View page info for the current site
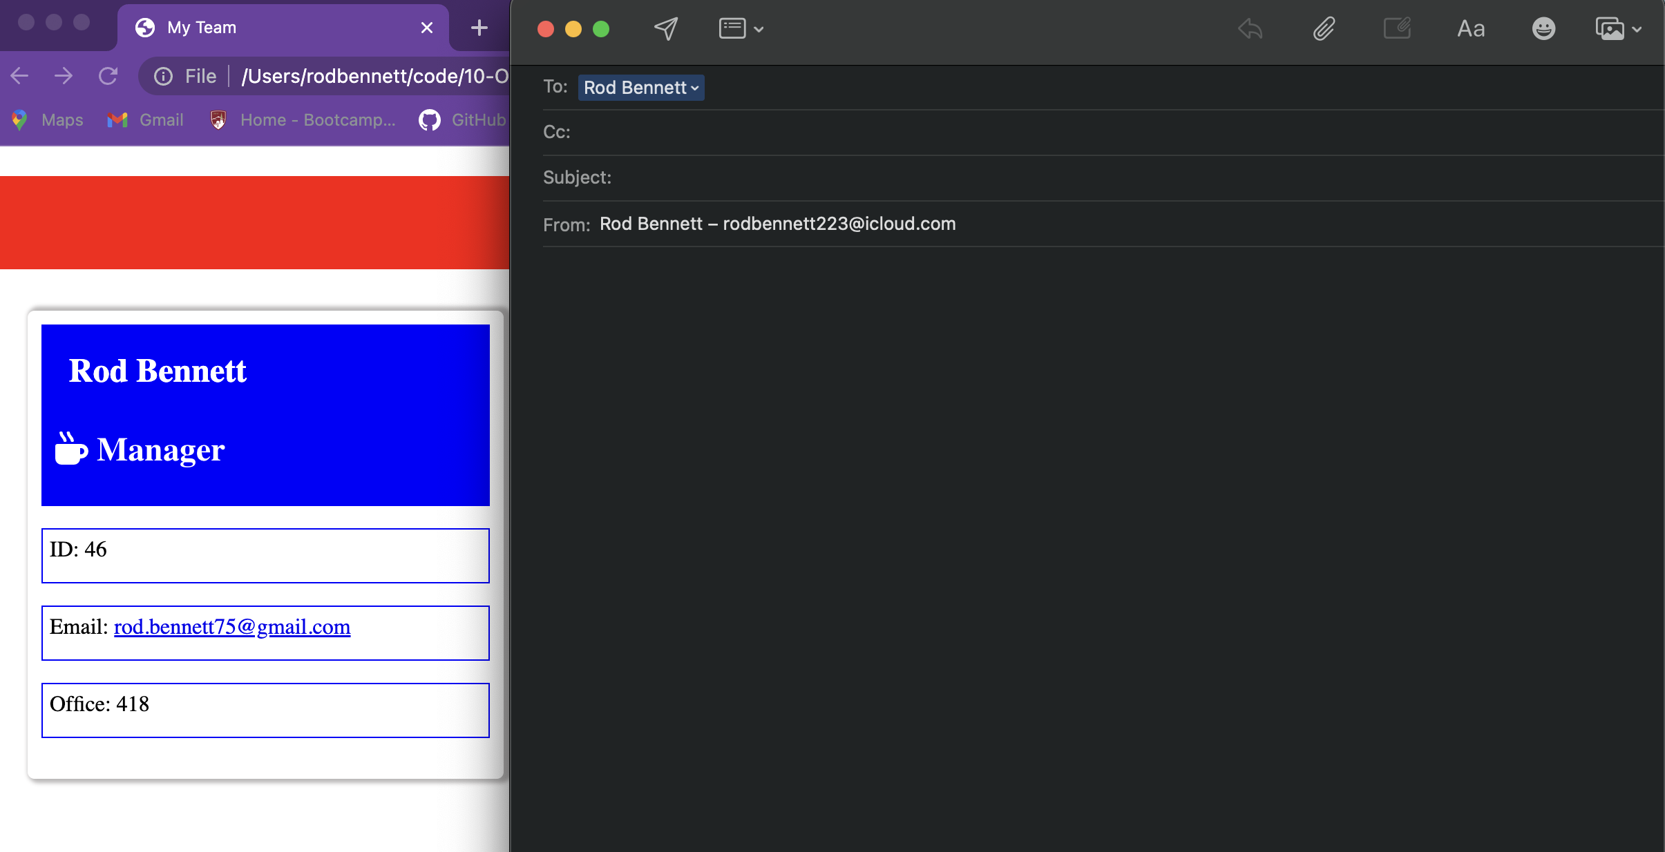Image resolution: width=1665 pixels, height=852 pixels. [163, 76]
